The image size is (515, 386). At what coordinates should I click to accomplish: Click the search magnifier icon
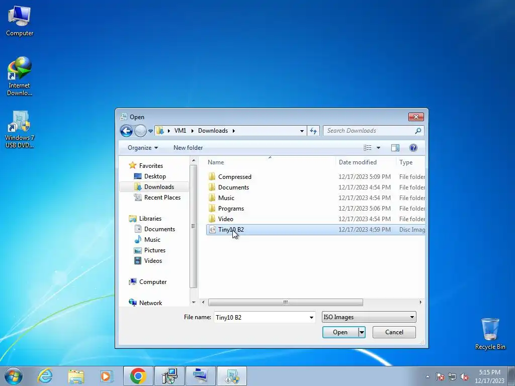tap(418, 131)
